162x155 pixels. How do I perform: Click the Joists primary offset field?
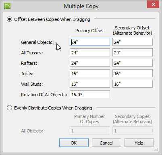(90, 73)
